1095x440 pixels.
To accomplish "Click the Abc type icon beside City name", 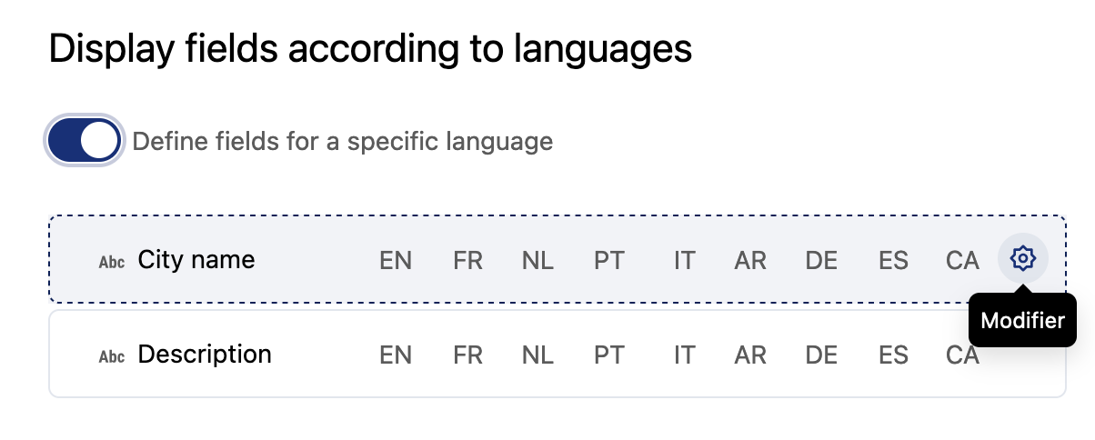I will pyautogui.click(x=112, y=262).
